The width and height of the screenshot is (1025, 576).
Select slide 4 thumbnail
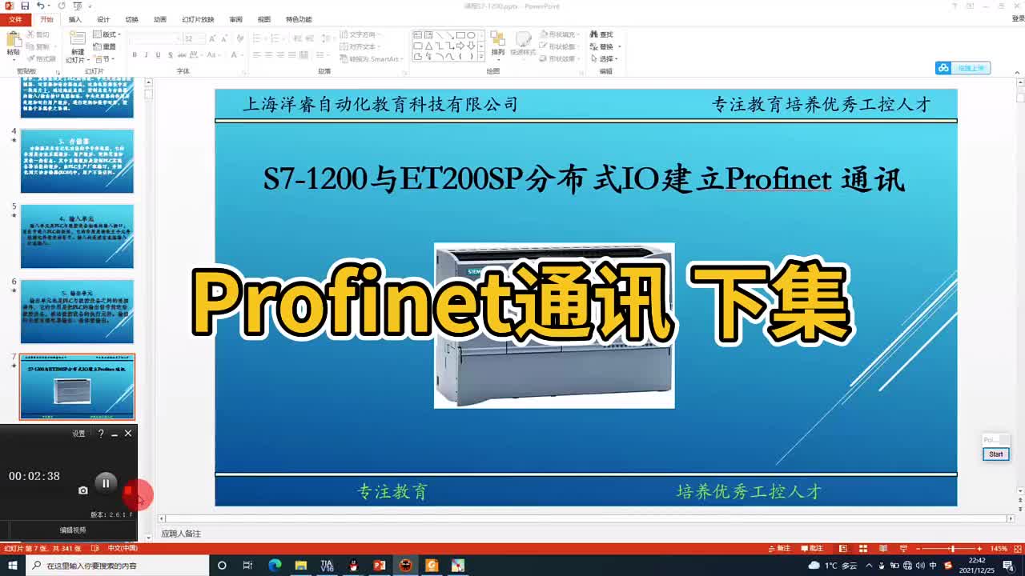(x=77, y=162)
